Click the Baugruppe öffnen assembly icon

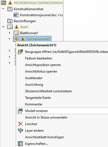(20, 52)
